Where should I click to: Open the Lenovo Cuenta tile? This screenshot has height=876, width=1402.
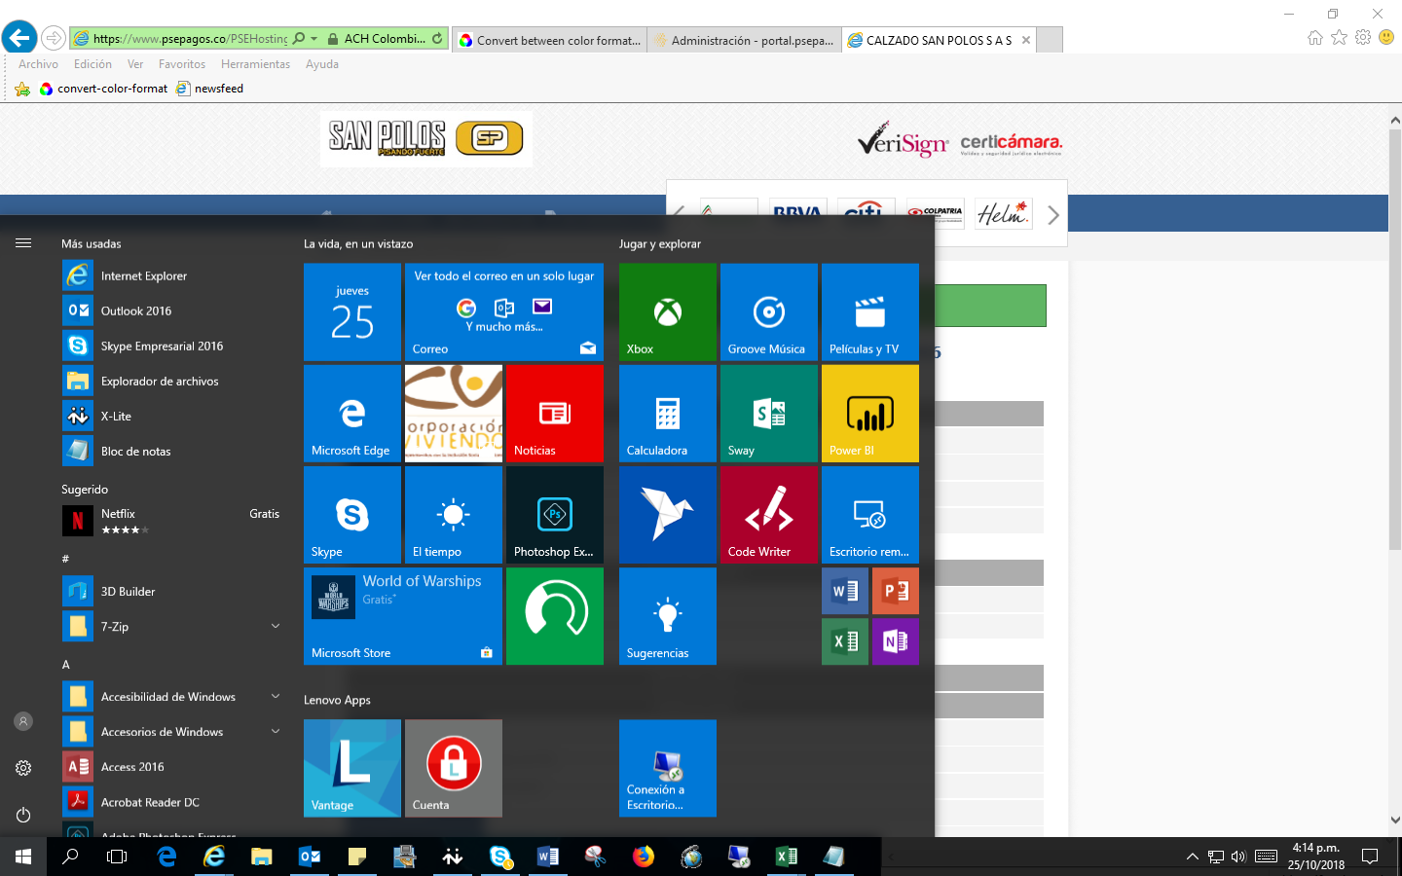[x=454, y=768]
